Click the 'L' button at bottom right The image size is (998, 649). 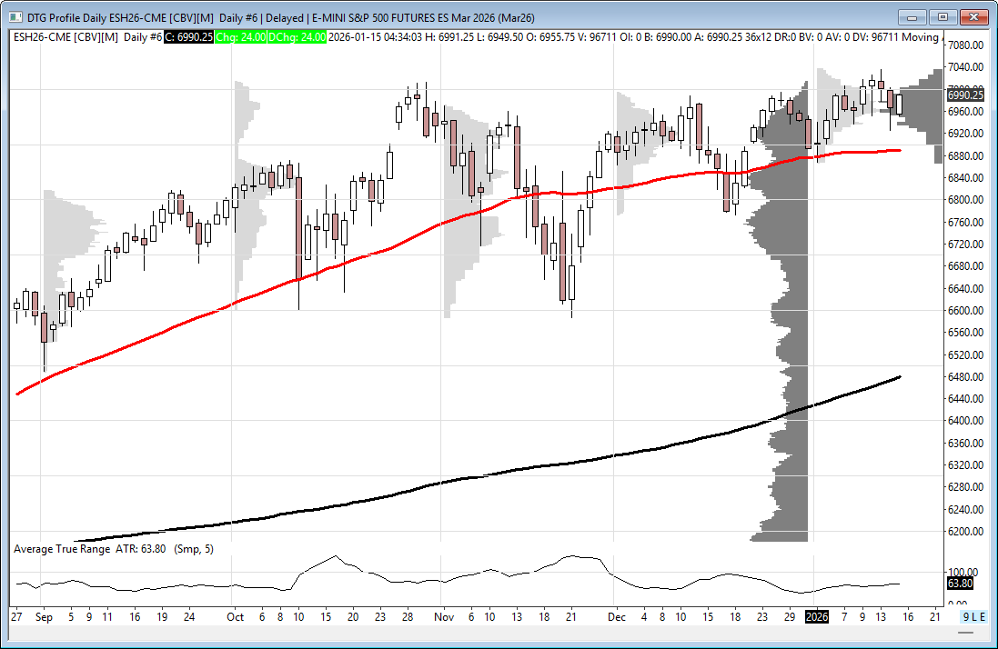tap(974, 616)
